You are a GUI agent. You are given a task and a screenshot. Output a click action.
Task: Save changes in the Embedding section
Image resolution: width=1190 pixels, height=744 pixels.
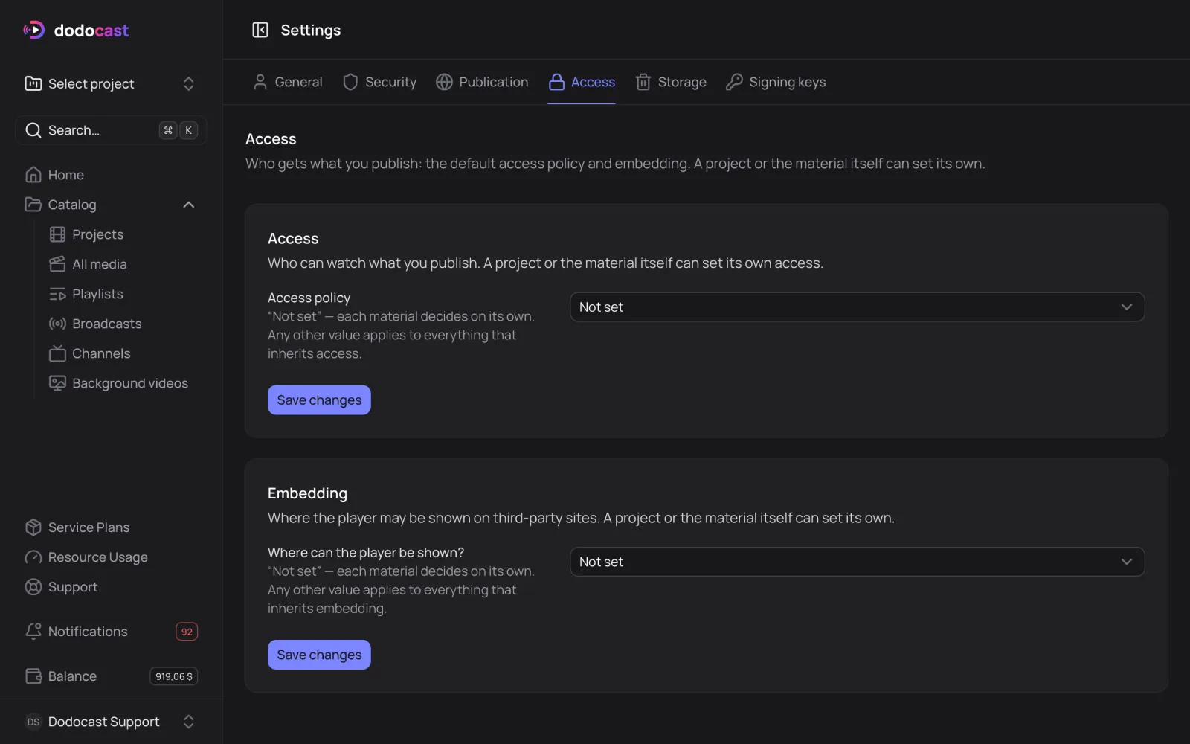pos(319,655)
